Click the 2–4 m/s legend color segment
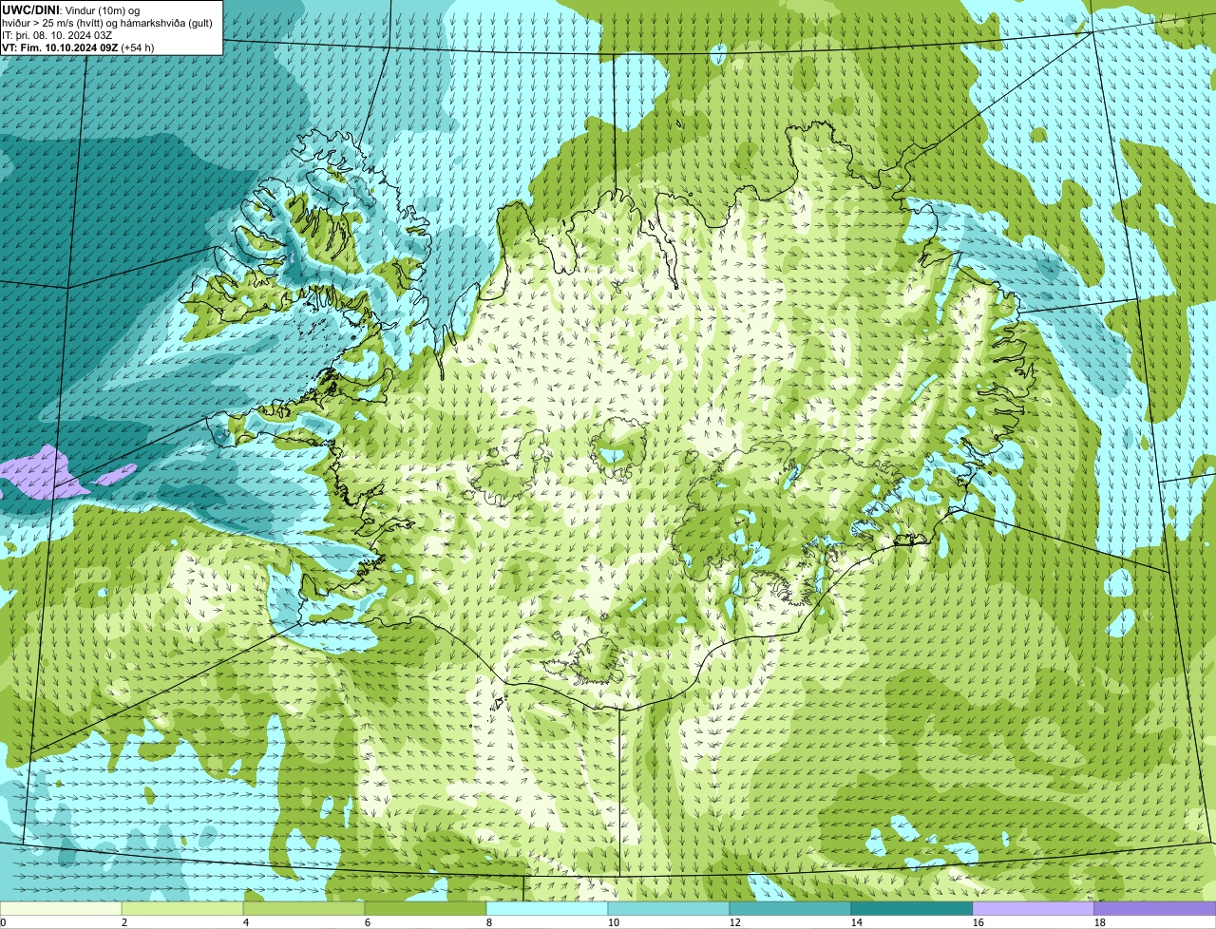The width and height of the screenshot is (1216, 929). tap(182, 909)
